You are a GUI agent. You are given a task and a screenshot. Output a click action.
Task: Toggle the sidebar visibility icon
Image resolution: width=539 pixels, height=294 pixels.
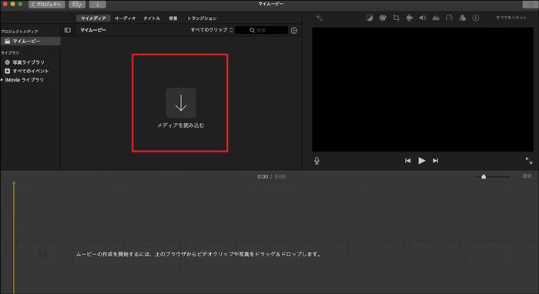[68, 30]
